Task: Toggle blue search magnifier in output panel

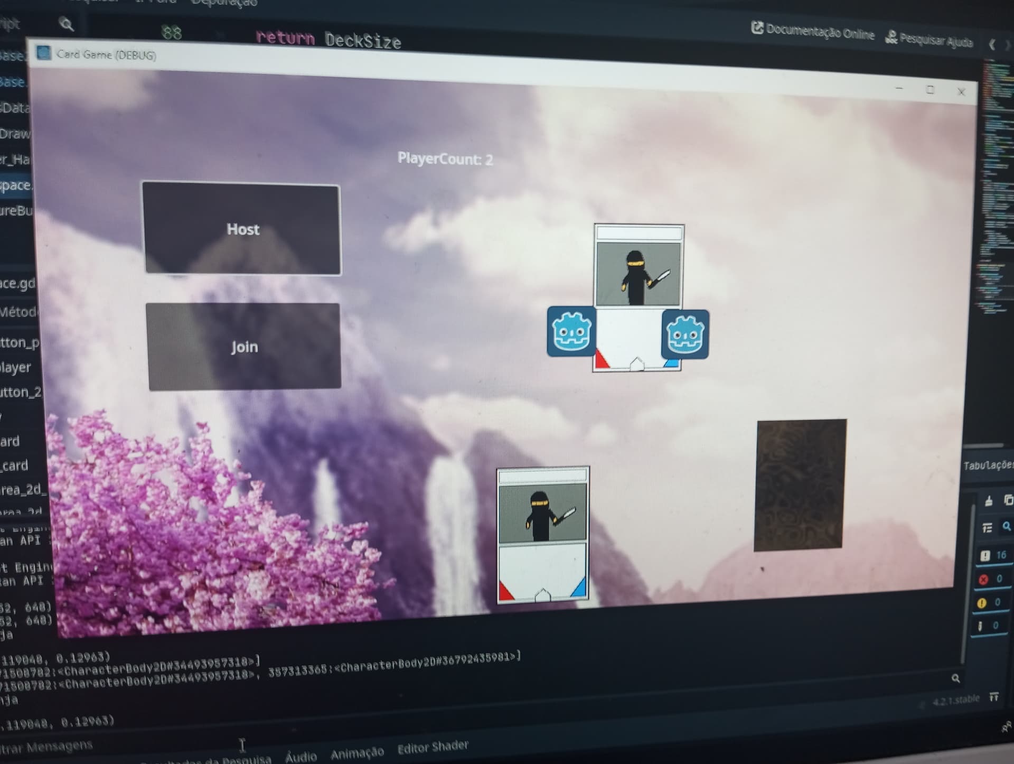Action: click(x=1007, y=526)
